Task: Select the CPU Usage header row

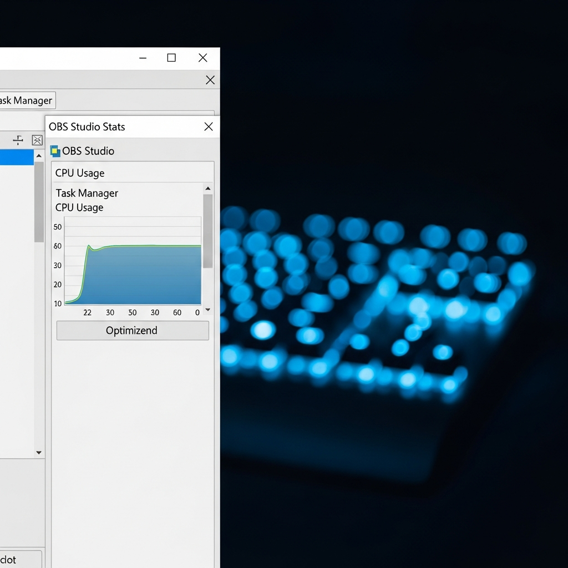Action: point(133,173)
